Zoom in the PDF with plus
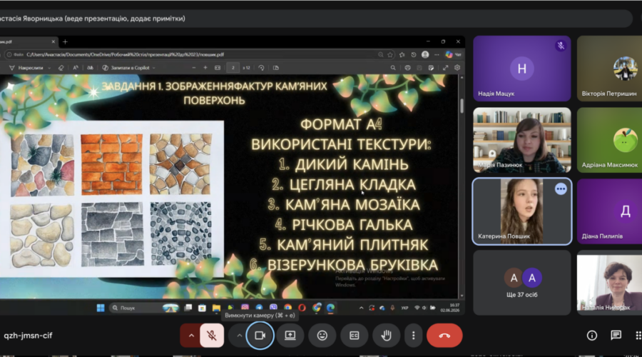 [x=205, y=68]
